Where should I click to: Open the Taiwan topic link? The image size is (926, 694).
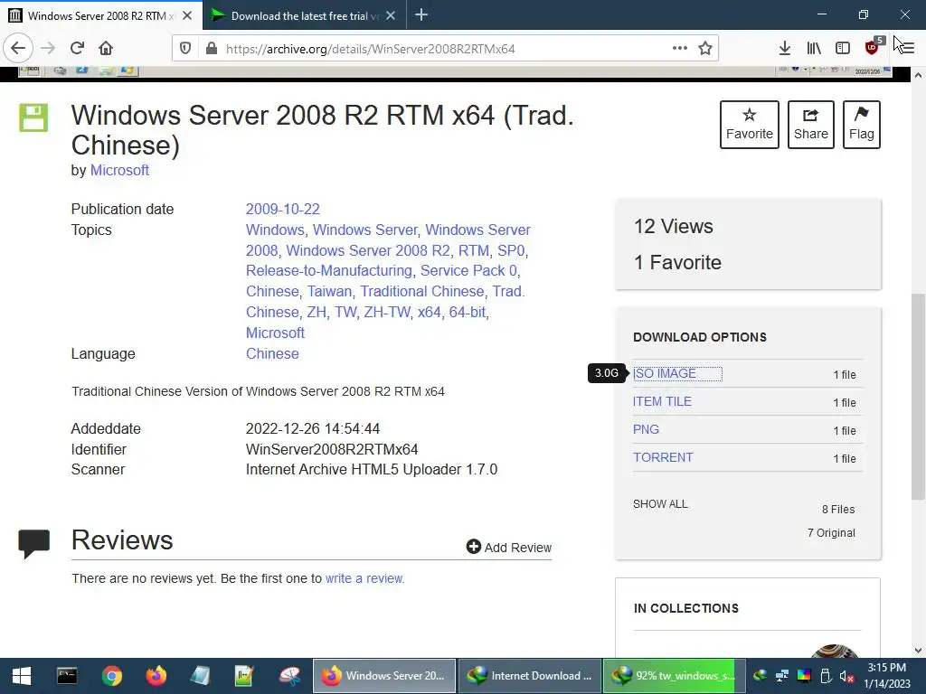point(329,292)
